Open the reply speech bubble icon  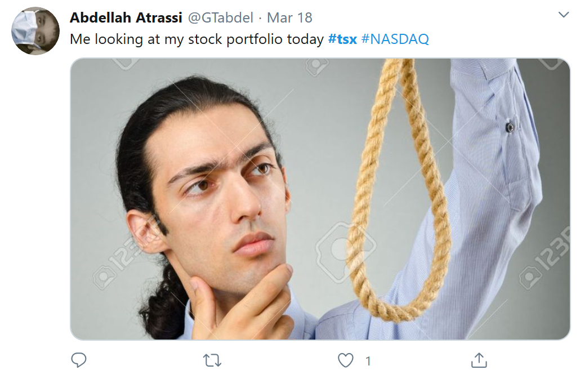[x=78, y=360]
